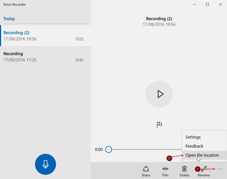The image size is (227, 179).
Task: Click the playback seek slider handle
Action: coord(109,150)
